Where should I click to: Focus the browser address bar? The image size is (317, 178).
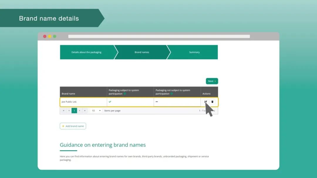pos(159,36)
